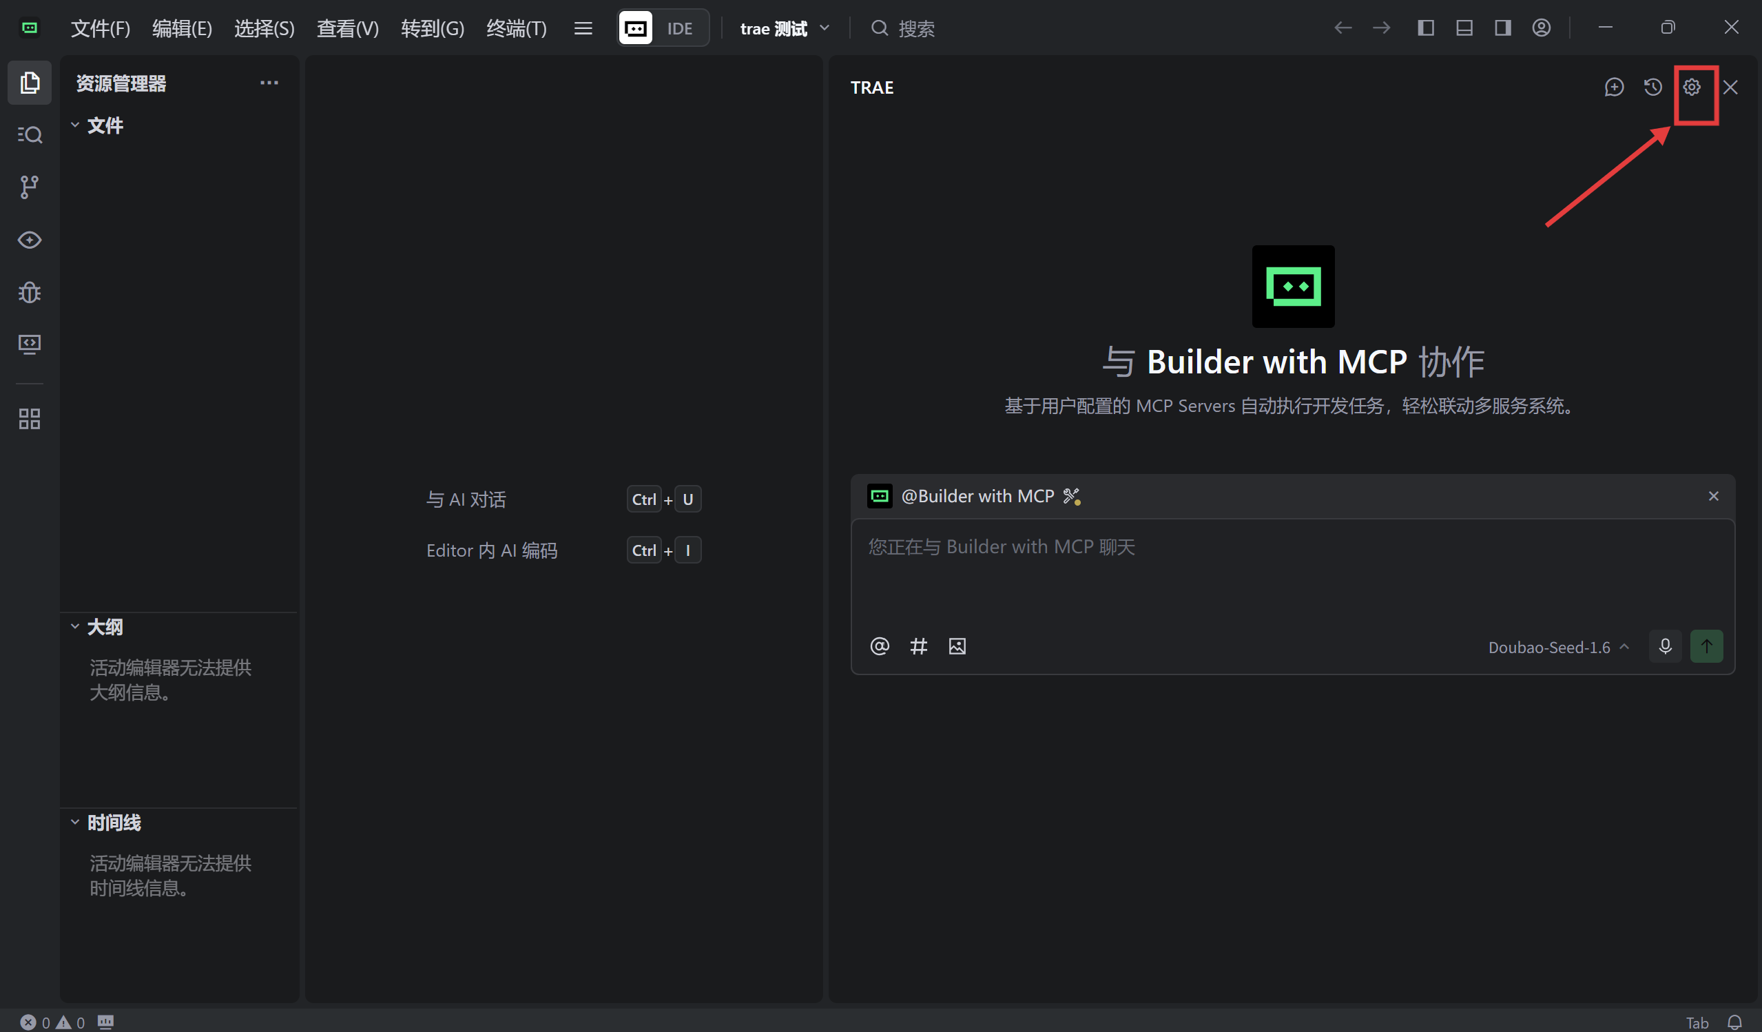Click the Builder with MCP logo
Viewport: 1762px width, 1032px height.
point(1293,287)
